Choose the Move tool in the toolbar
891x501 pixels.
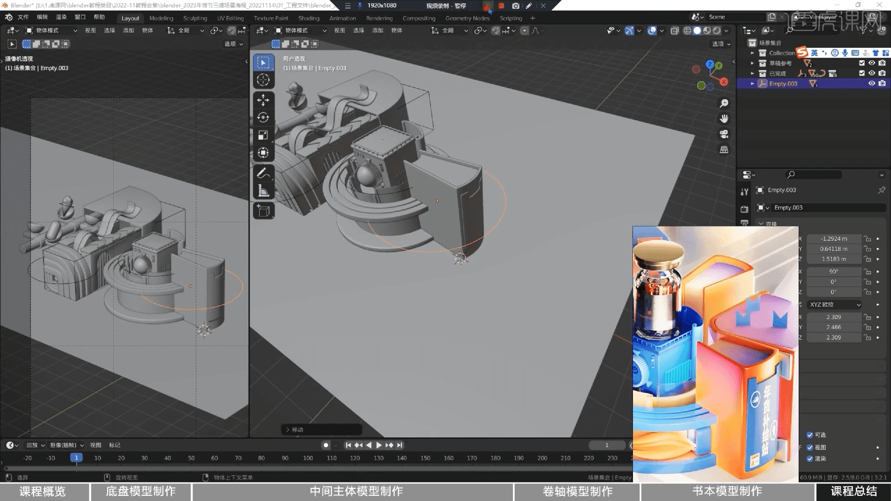(263, 100)
